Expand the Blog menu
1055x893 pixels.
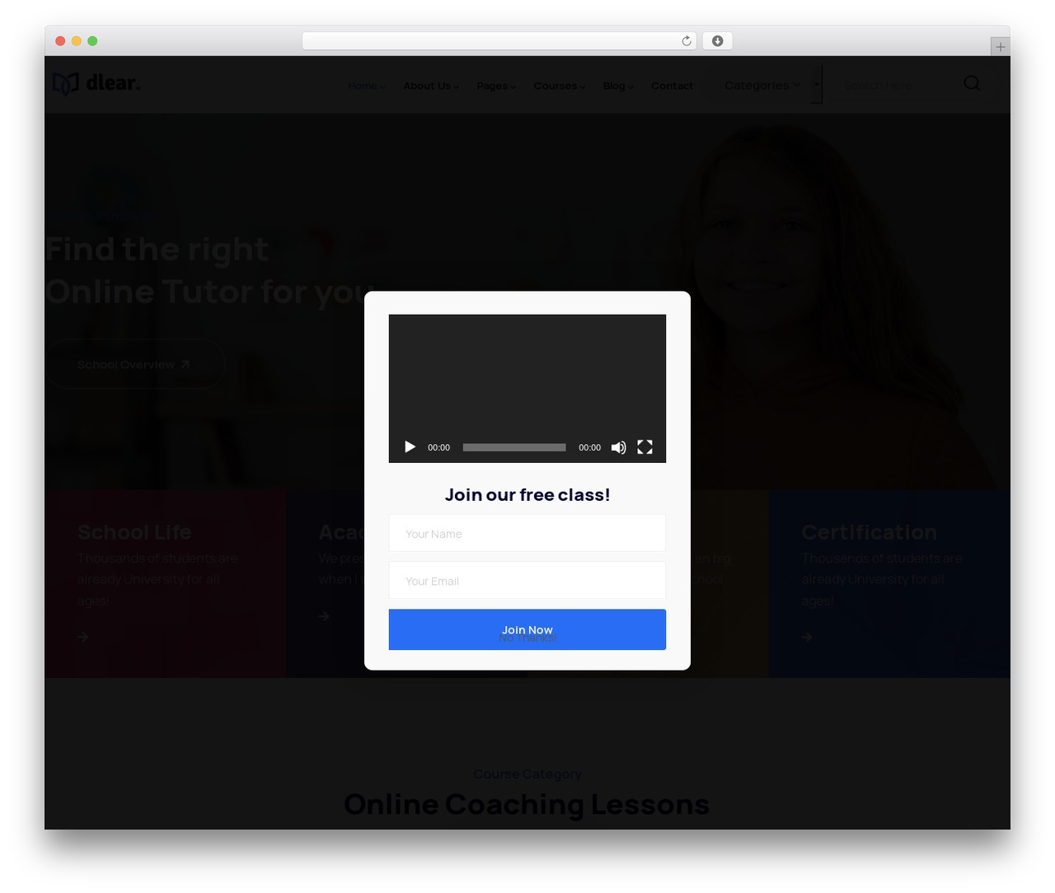[618, 86]
